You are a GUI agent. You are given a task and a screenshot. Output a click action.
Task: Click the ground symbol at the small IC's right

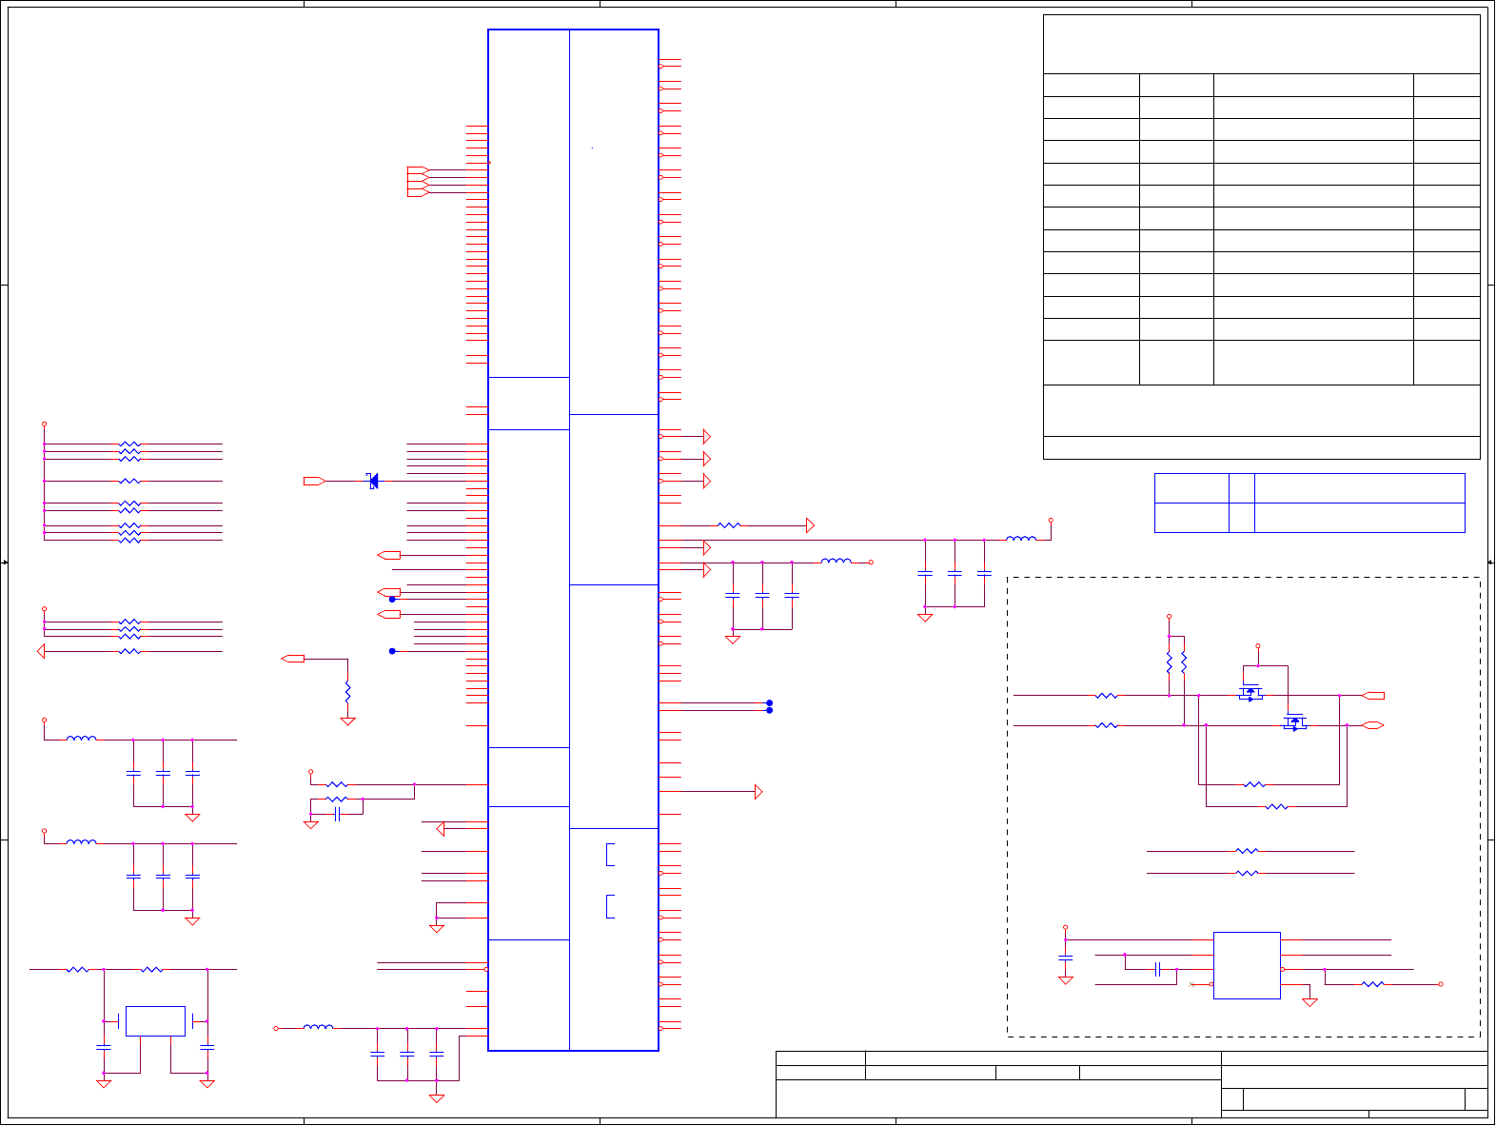1309,1001
